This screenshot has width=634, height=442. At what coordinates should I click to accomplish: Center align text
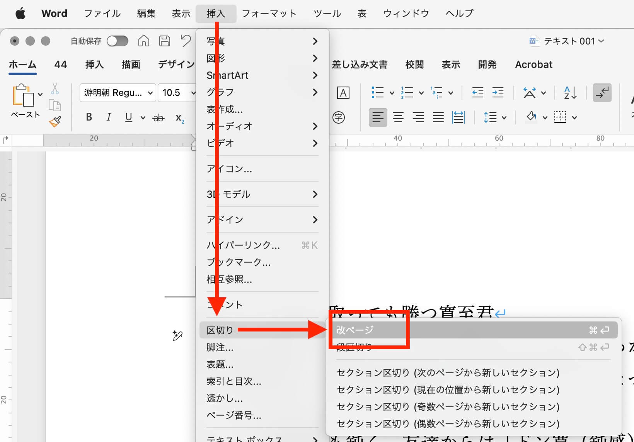pos(398,117)
